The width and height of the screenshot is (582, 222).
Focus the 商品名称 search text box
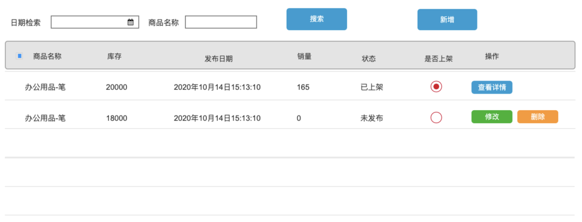[x=221, y=22]
